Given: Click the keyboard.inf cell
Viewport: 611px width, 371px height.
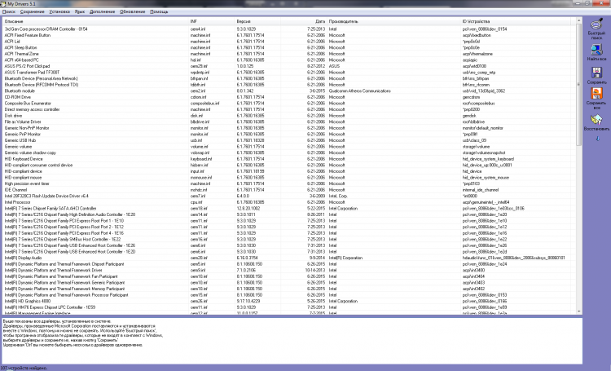Looking at the screenshot, I should 201,159.
